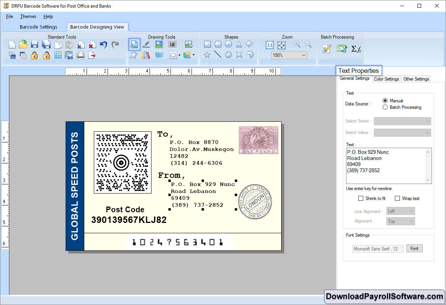446x305 pixels.
Task: Switch to the General Settings tab
Action: tap(355, 78)
